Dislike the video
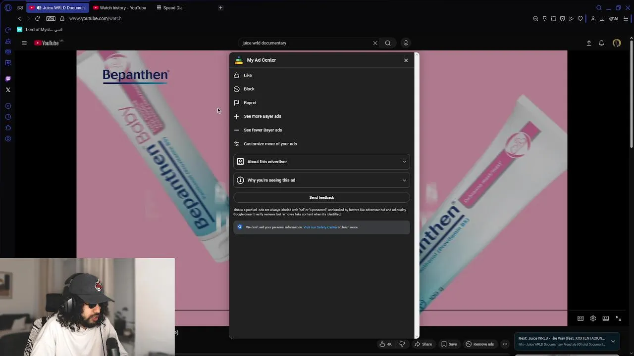The image size is (634, 356). click(402, 344)
